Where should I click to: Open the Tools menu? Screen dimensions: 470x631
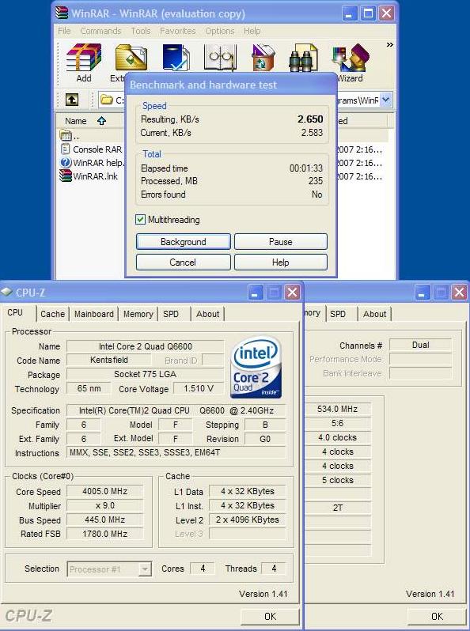click(141, 31)
